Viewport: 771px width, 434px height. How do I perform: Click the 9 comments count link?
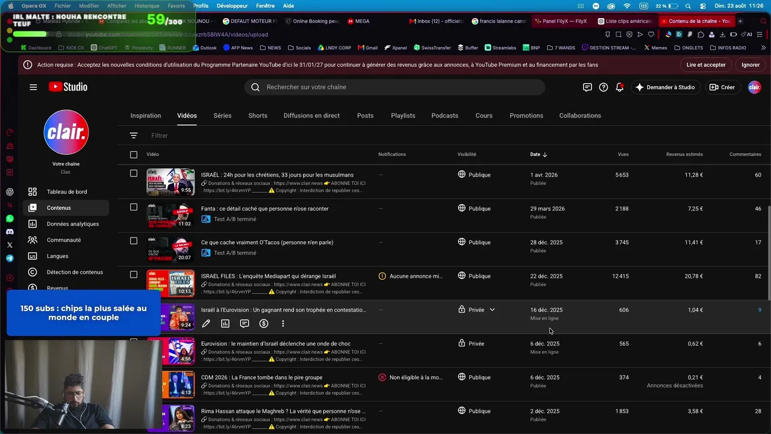[x=760, y=310]
